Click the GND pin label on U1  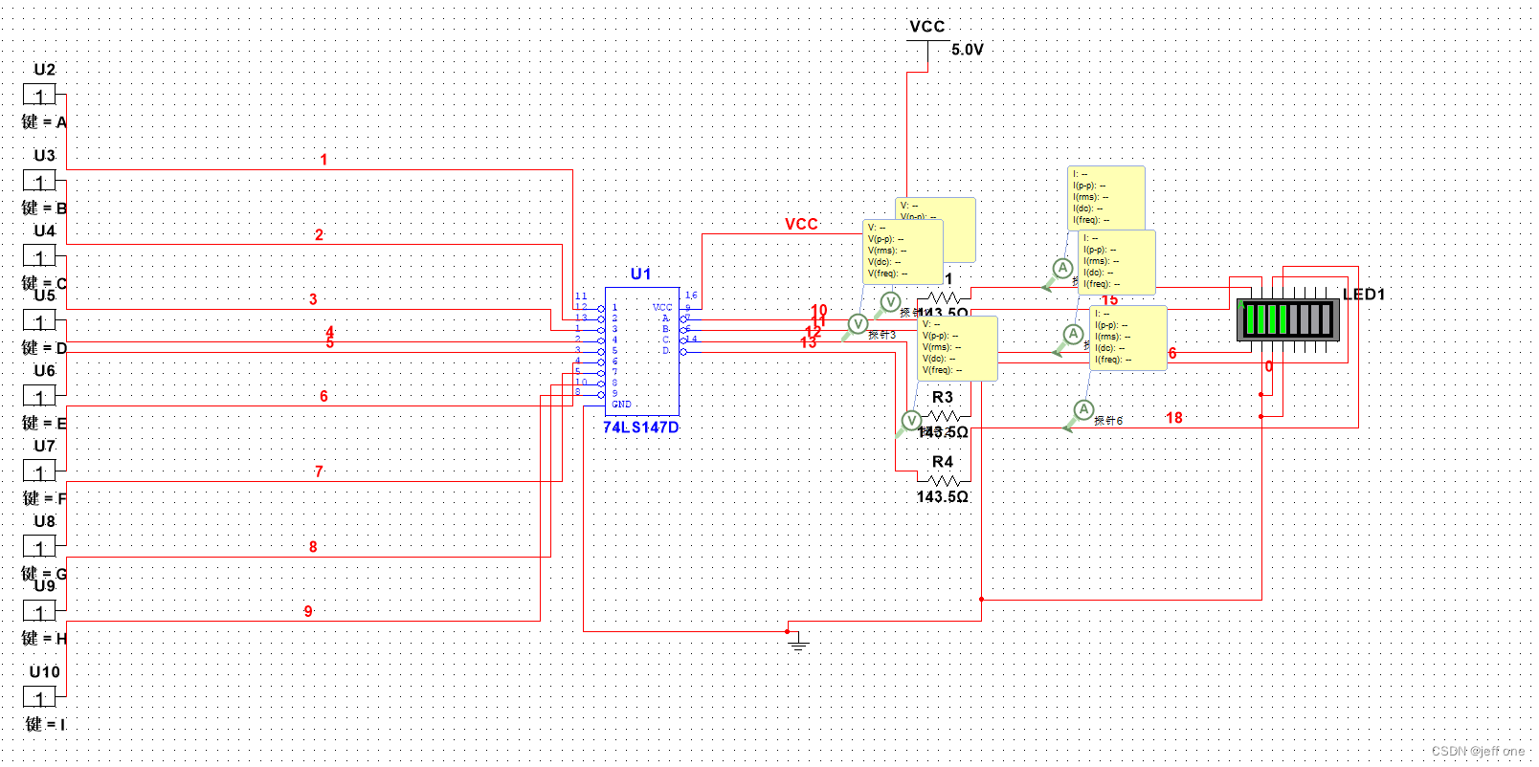[x=622, y=405]
